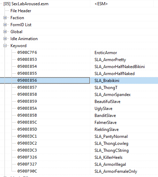
Task: Select record 0508E853
Action: tap(27, 59)
